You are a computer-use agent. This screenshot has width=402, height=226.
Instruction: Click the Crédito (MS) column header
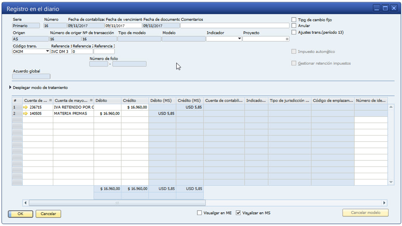190,101
